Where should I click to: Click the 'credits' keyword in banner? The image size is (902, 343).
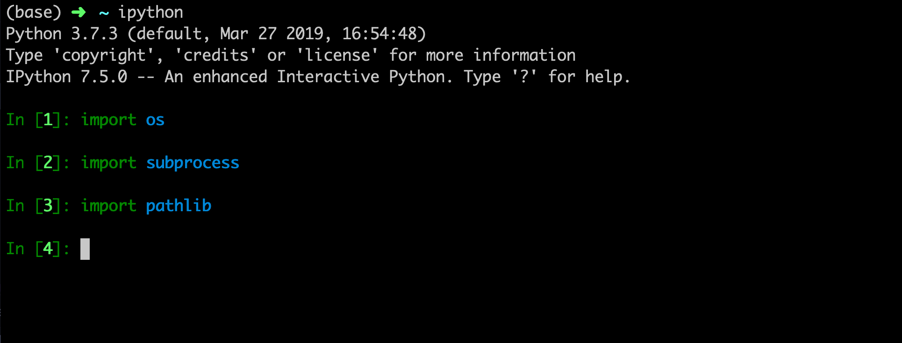tap(216, 56)
